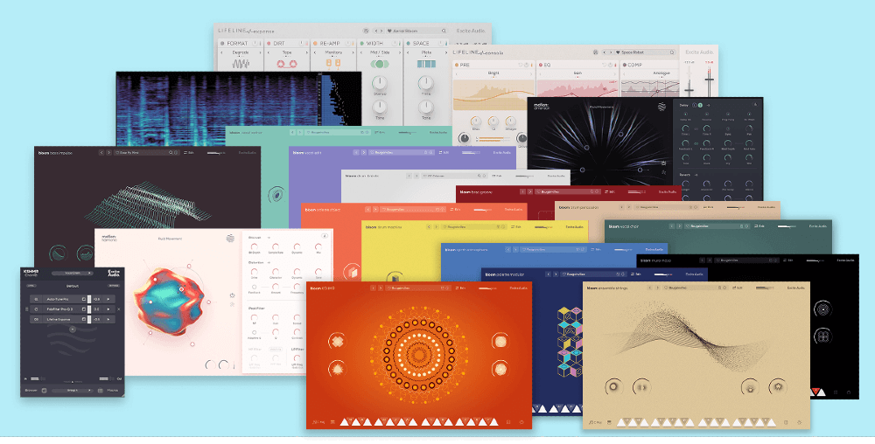The height and width of the screenshot is (444, 875).
Task: Click the Drive knob in Distortion section
Action: [255, 271]
